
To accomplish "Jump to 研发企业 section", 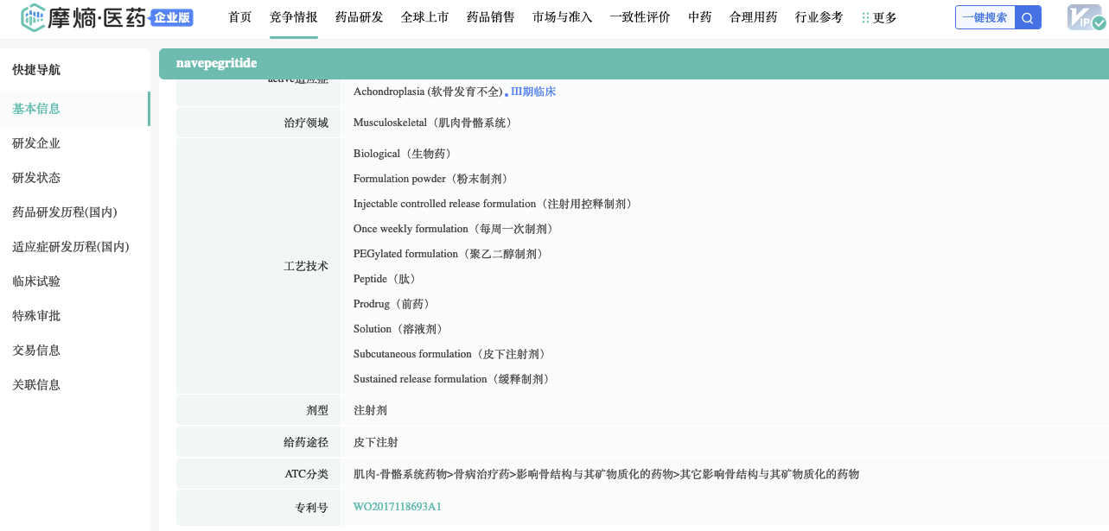I will [x=36, y=143].
